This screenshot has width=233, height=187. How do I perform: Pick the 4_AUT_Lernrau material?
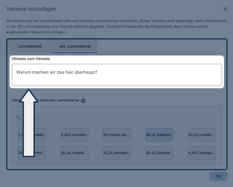[x=202, y=153]
